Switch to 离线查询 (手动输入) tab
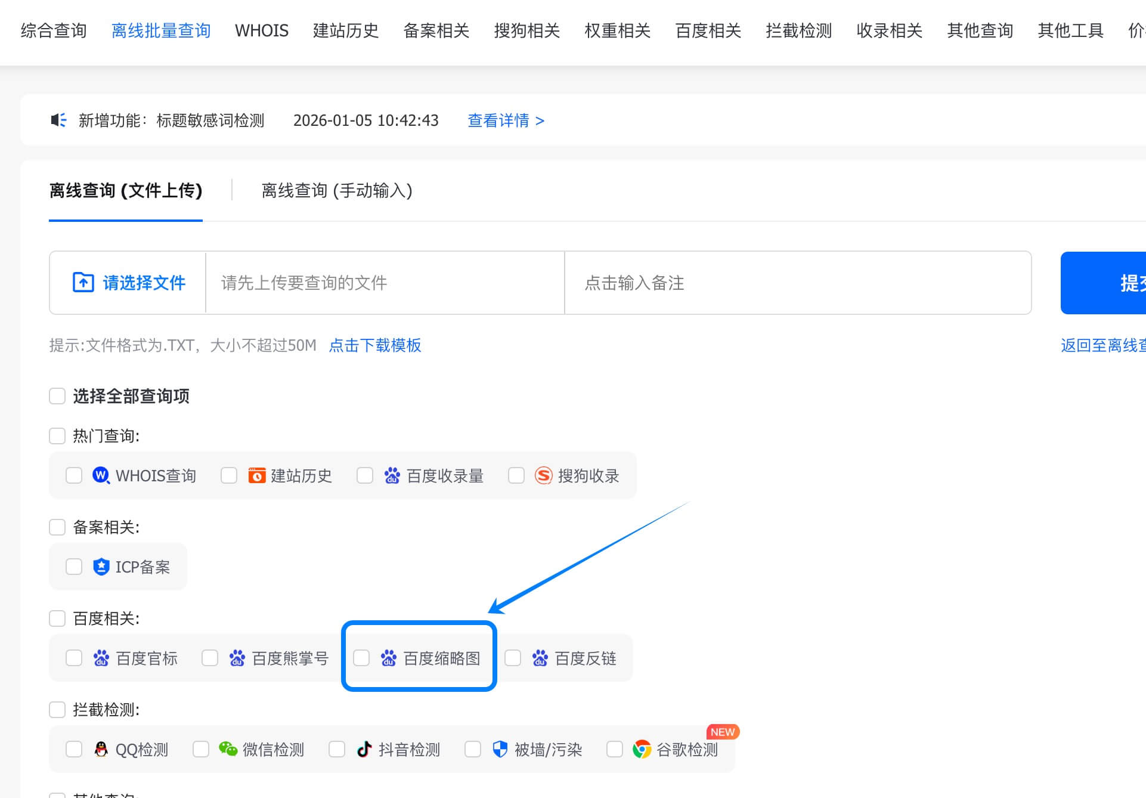This screenshot has width=1146, height=798. tap(337, 191)
